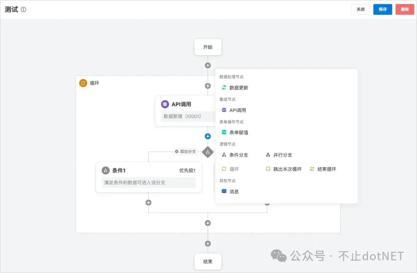This screenshot has height=273, width=417.
Task: Select the 表单赋值 node in the palette
Action: click(237, 132)
